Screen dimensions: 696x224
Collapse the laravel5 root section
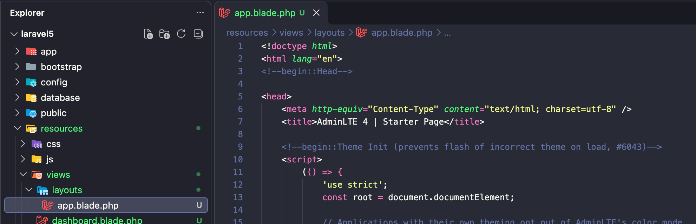[14, 34]
